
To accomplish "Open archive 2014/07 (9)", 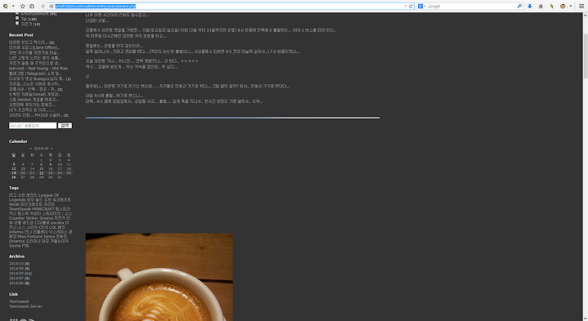I will point(20,279).
